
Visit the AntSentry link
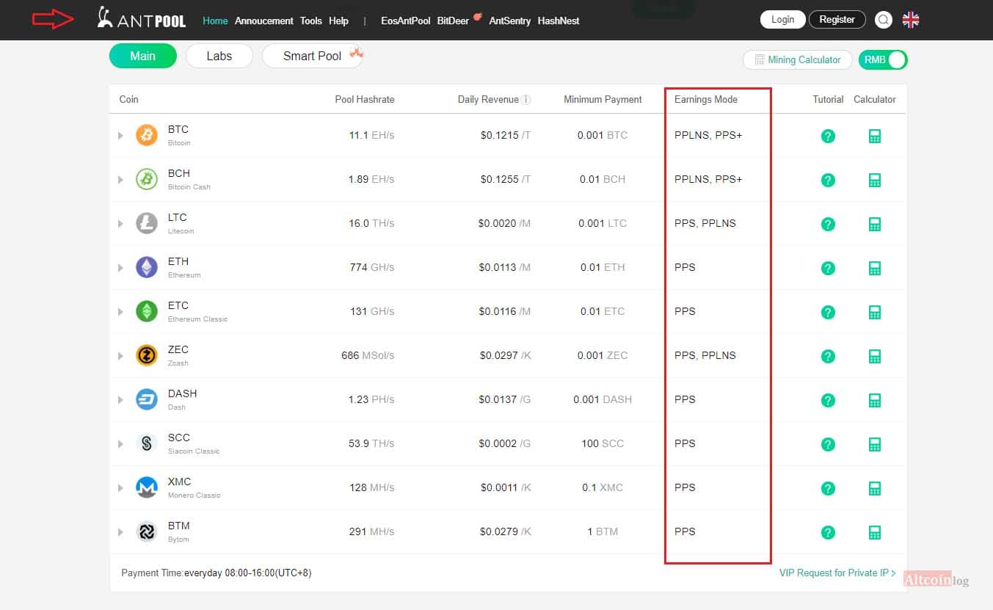coord(510,21)
